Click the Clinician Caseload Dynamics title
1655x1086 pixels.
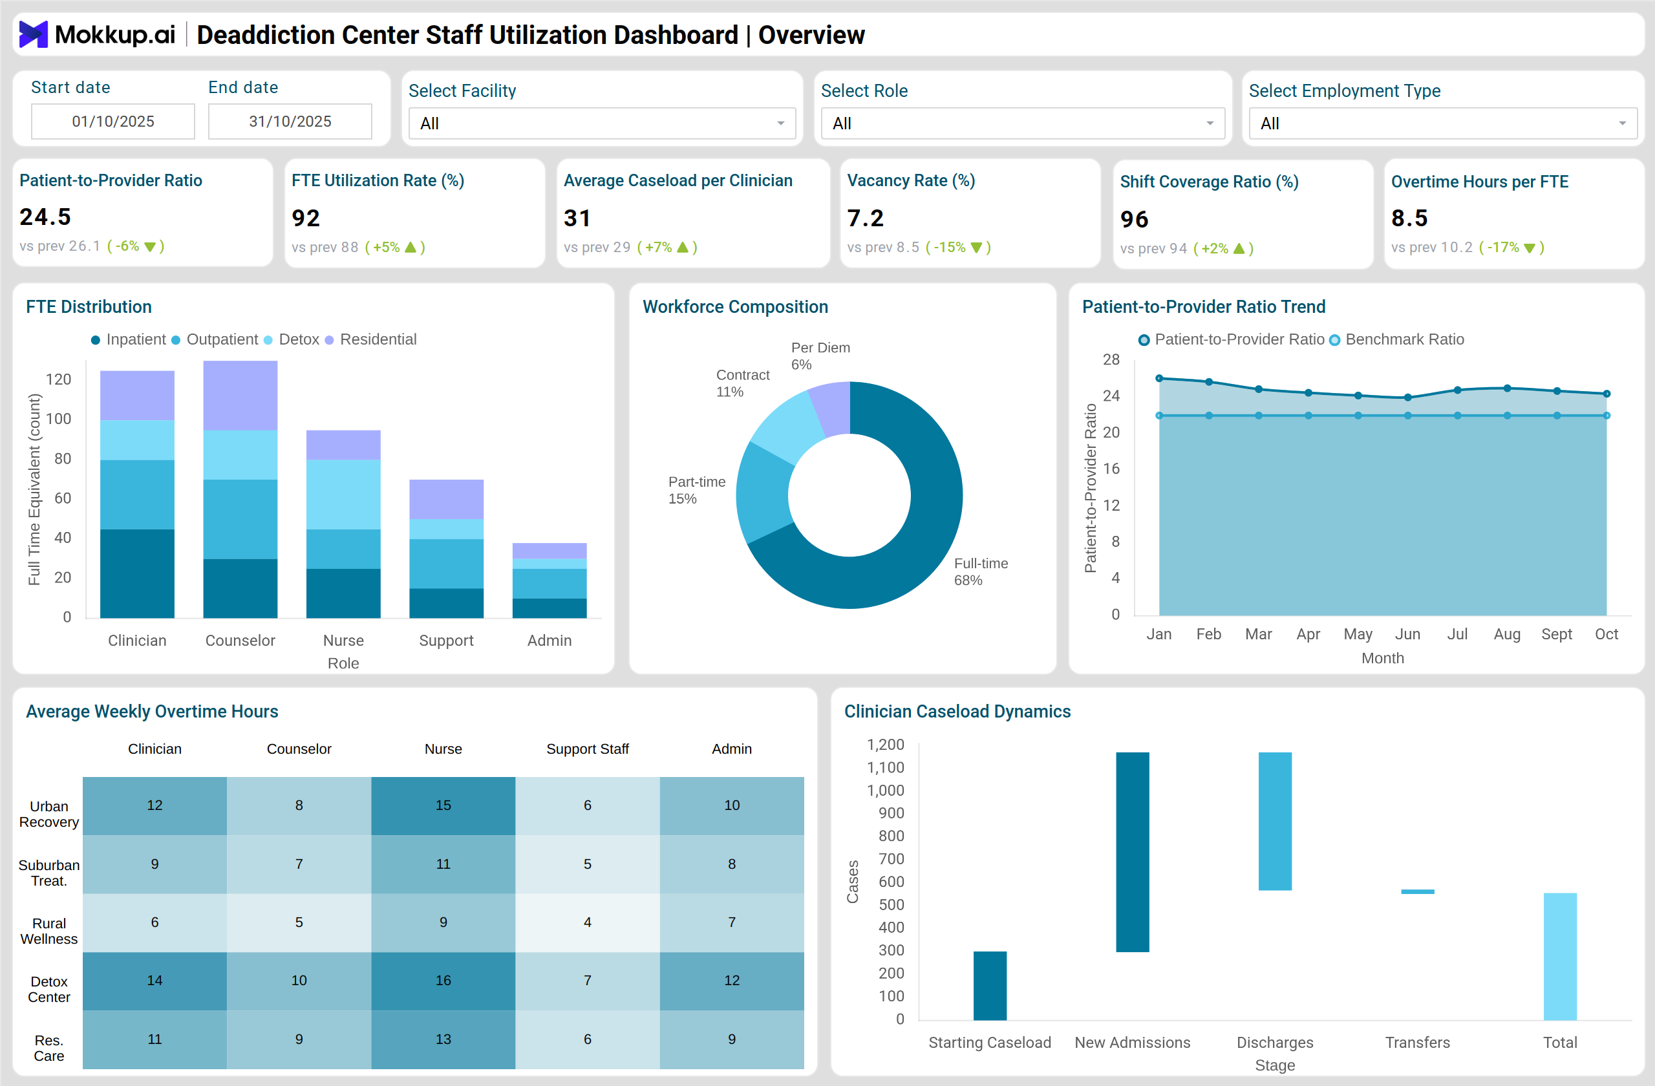click(957, 711)
